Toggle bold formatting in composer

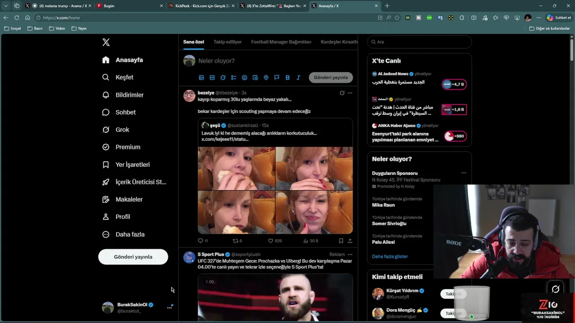[287, 78]
